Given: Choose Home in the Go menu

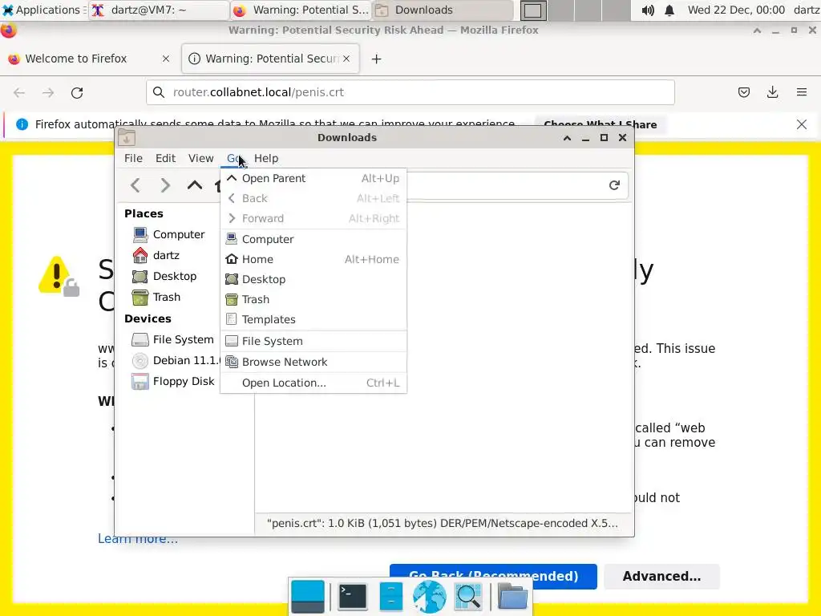Looking at the screenshot, I should (313, 259).
